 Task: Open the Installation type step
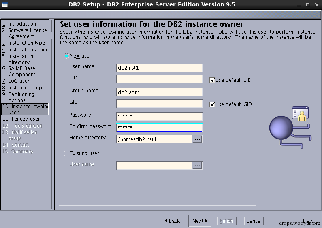pos(23,43)
